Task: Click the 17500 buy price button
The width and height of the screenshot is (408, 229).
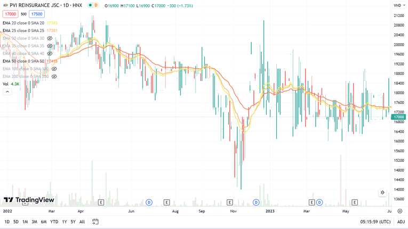Action: pyautogui.click(x=36, y=14)
